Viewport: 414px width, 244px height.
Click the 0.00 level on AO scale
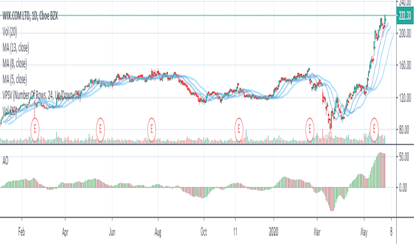tap(403, 188)
